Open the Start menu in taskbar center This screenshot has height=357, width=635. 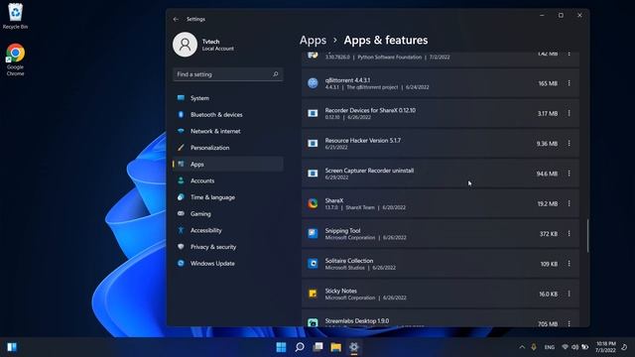281,347
